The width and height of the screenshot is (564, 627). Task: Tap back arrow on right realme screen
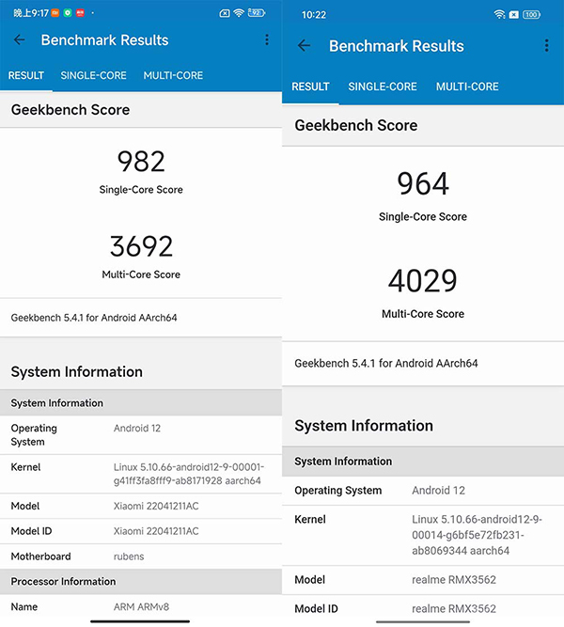(x=304, y=46)
